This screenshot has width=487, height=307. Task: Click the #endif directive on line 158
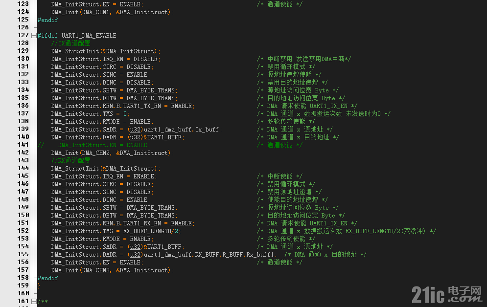47,278
